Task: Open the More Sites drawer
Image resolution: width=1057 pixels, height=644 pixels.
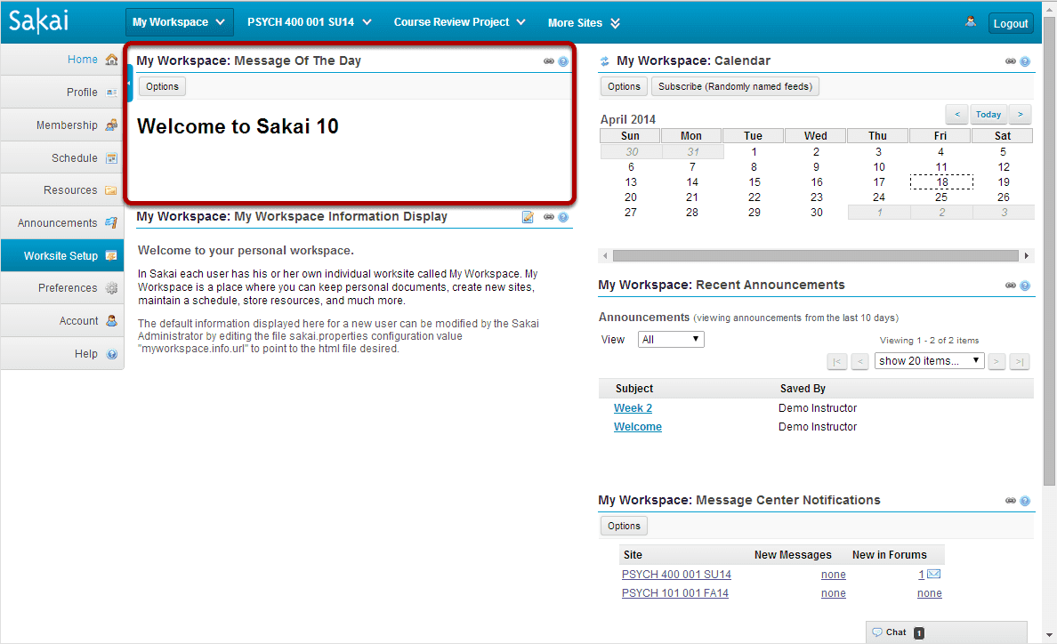Action: tap(584, 23)
